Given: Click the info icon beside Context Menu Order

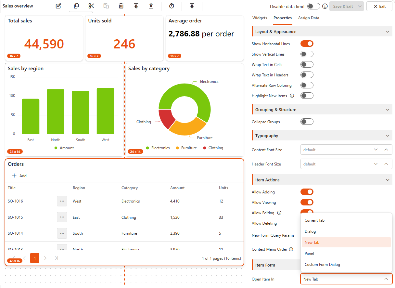Looking at the screenshot, I should coord(291,249).
